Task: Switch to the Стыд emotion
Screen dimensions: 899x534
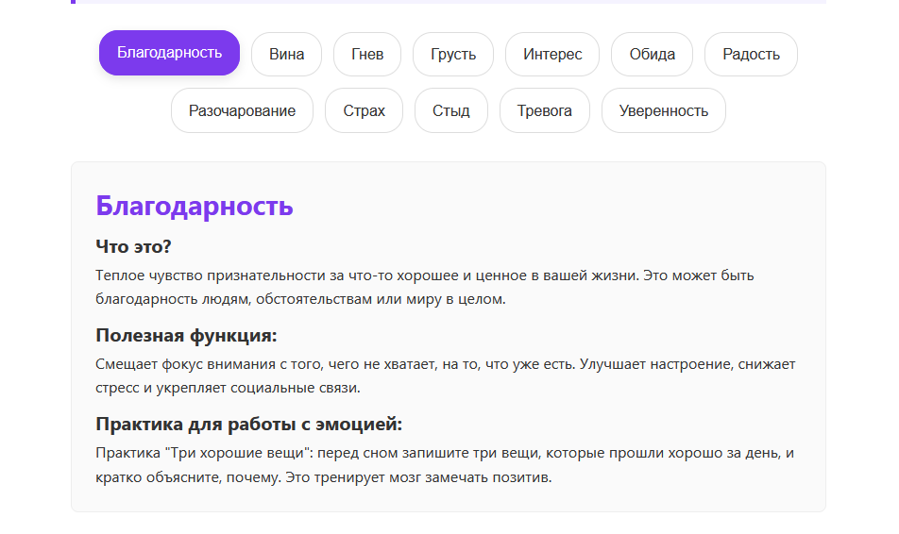Action: (451, 110)
